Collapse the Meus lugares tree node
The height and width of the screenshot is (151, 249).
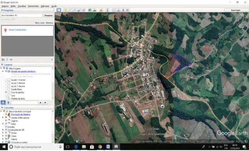1,68
